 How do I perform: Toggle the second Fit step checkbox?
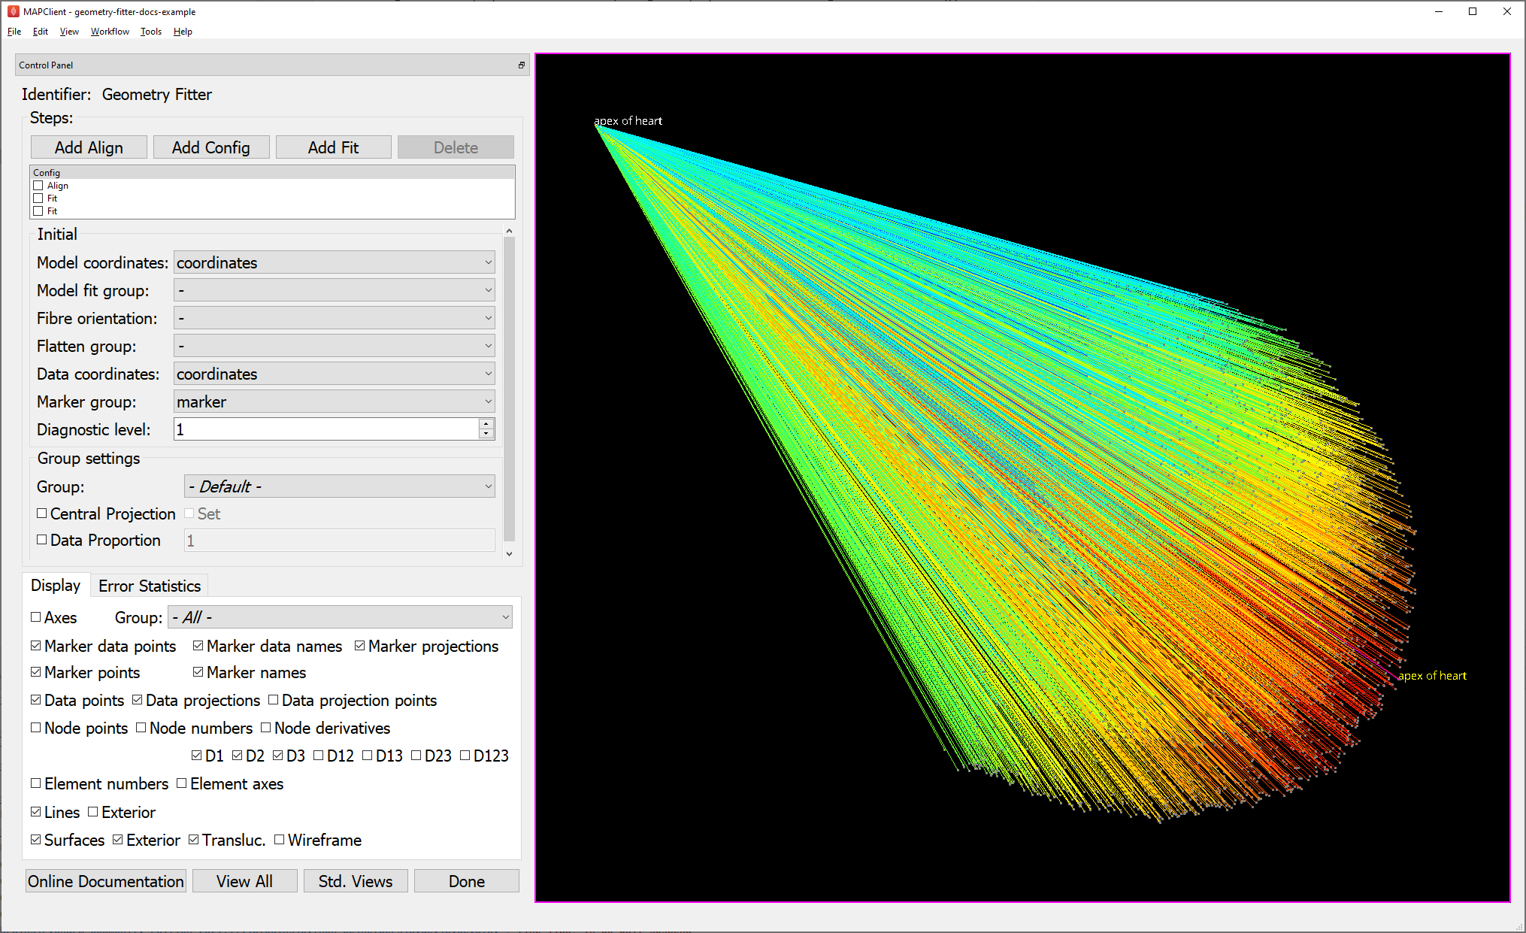pos(38,211)
